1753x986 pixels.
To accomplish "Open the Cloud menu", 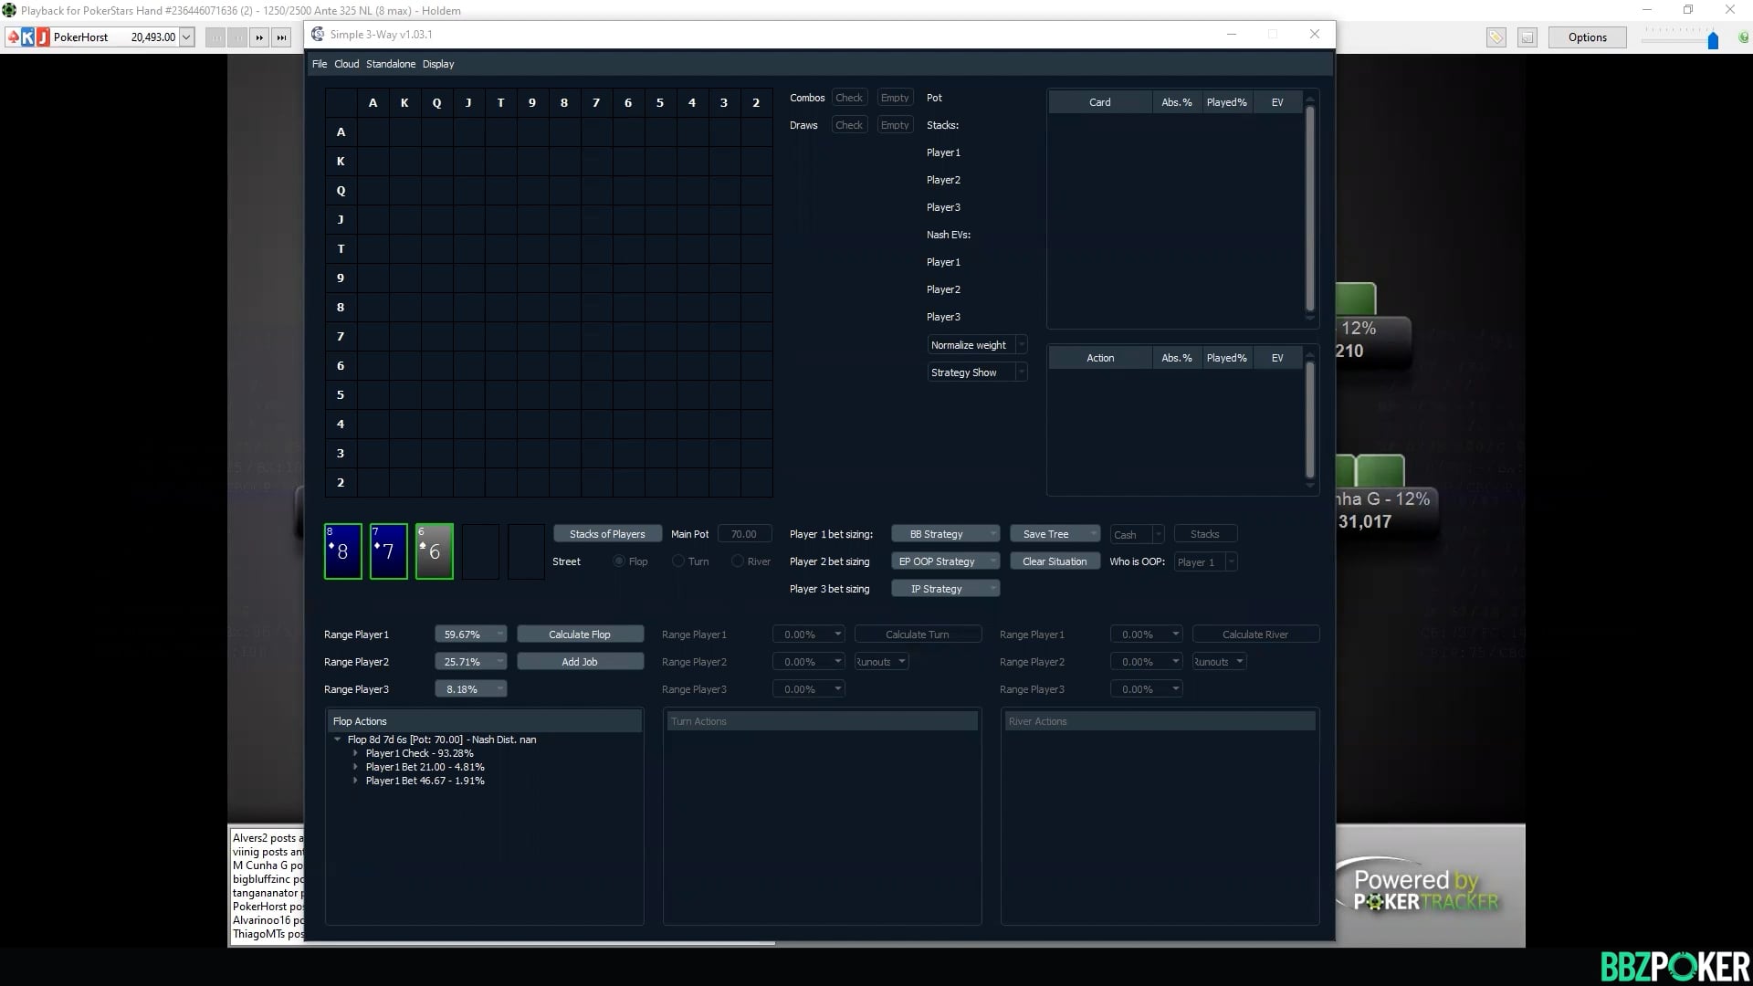I will [346, 64].
